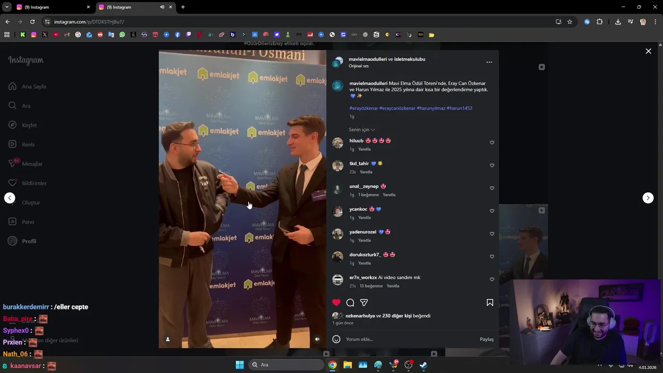Open Steam from the taskbar

423,365
